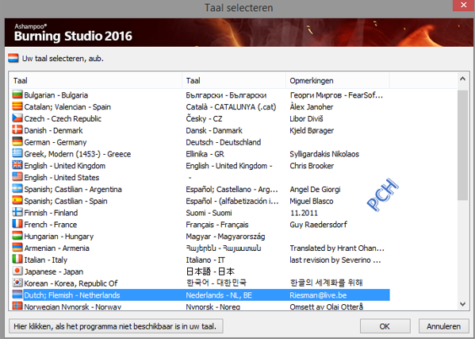
Task: Click the vertical scrollbar thumb
Action: coord(462,145)
